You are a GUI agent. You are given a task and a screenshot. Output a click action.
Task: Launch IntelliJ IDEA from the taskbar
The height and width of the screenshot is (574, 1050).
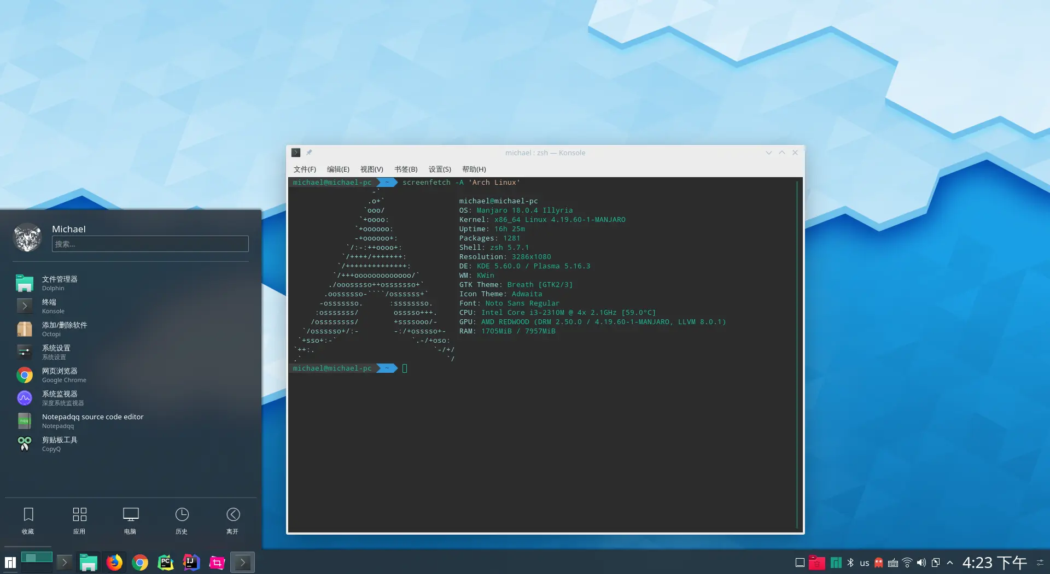(x=190, y=562)
